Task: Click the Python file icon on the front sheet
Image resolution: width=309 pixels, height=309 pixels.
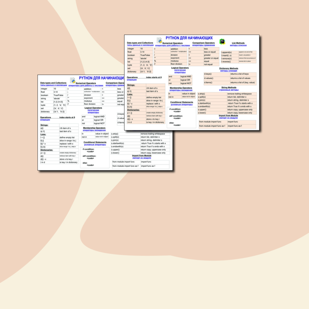Action: click(159, 40)
